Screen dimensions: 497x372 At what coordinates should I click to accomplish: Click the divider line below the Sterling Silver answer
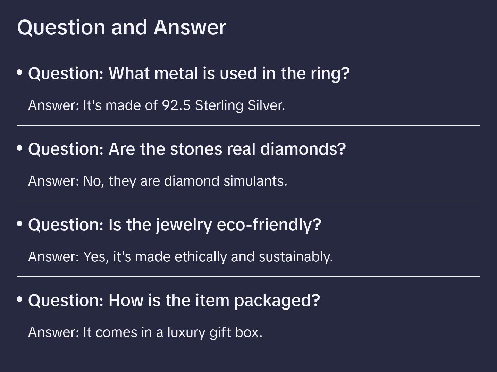click(x=248, y=125)
